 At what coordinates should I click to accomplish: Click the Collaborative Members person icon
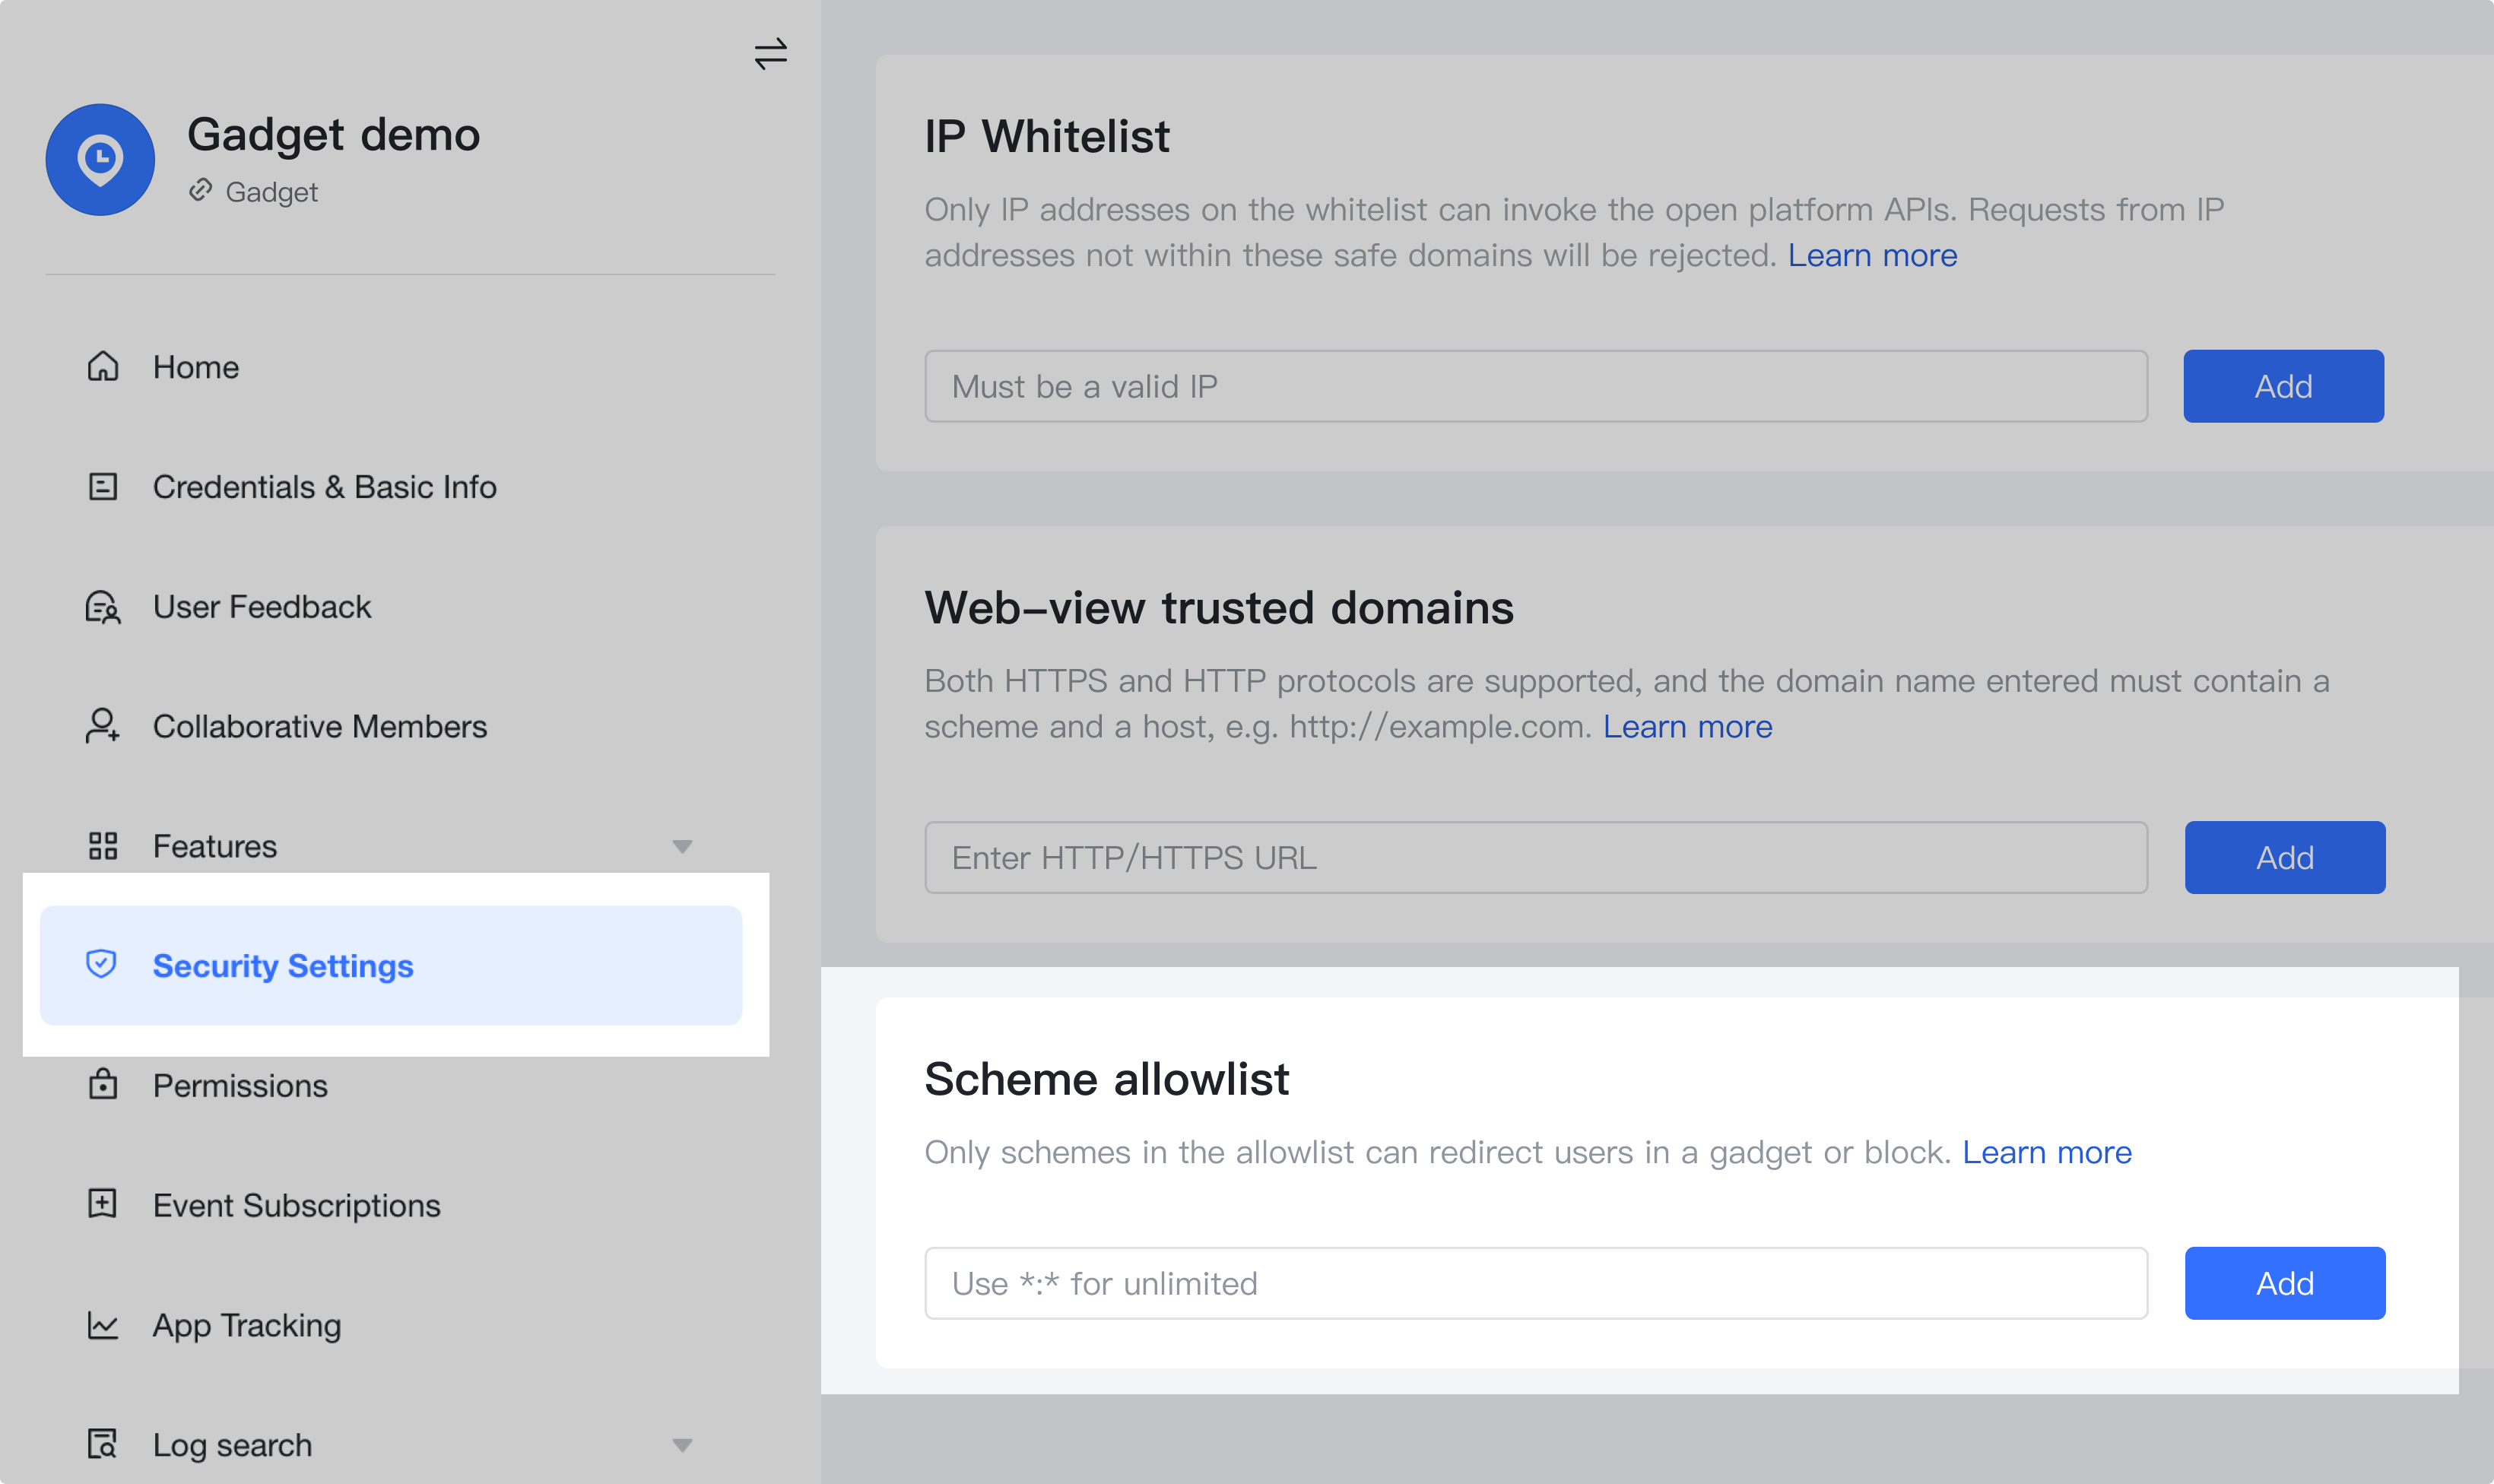(103, 726)
